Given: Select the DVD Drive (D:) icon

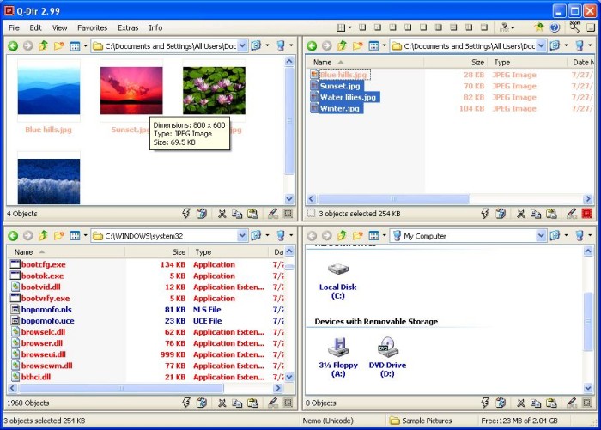Looking at the screenshot, I should click(387, 348).
